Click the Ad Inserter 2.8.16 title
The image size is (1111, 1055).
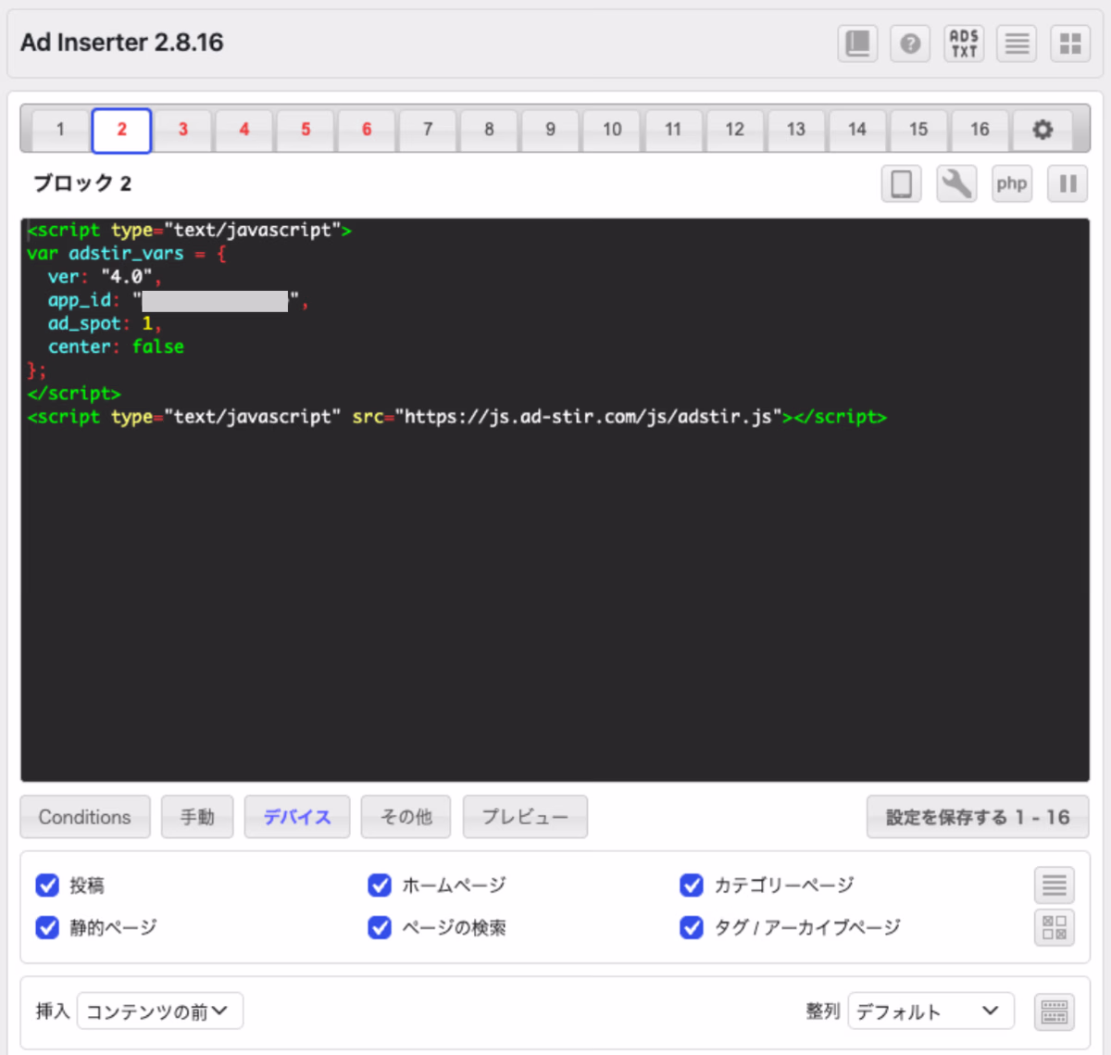[122, 43]
